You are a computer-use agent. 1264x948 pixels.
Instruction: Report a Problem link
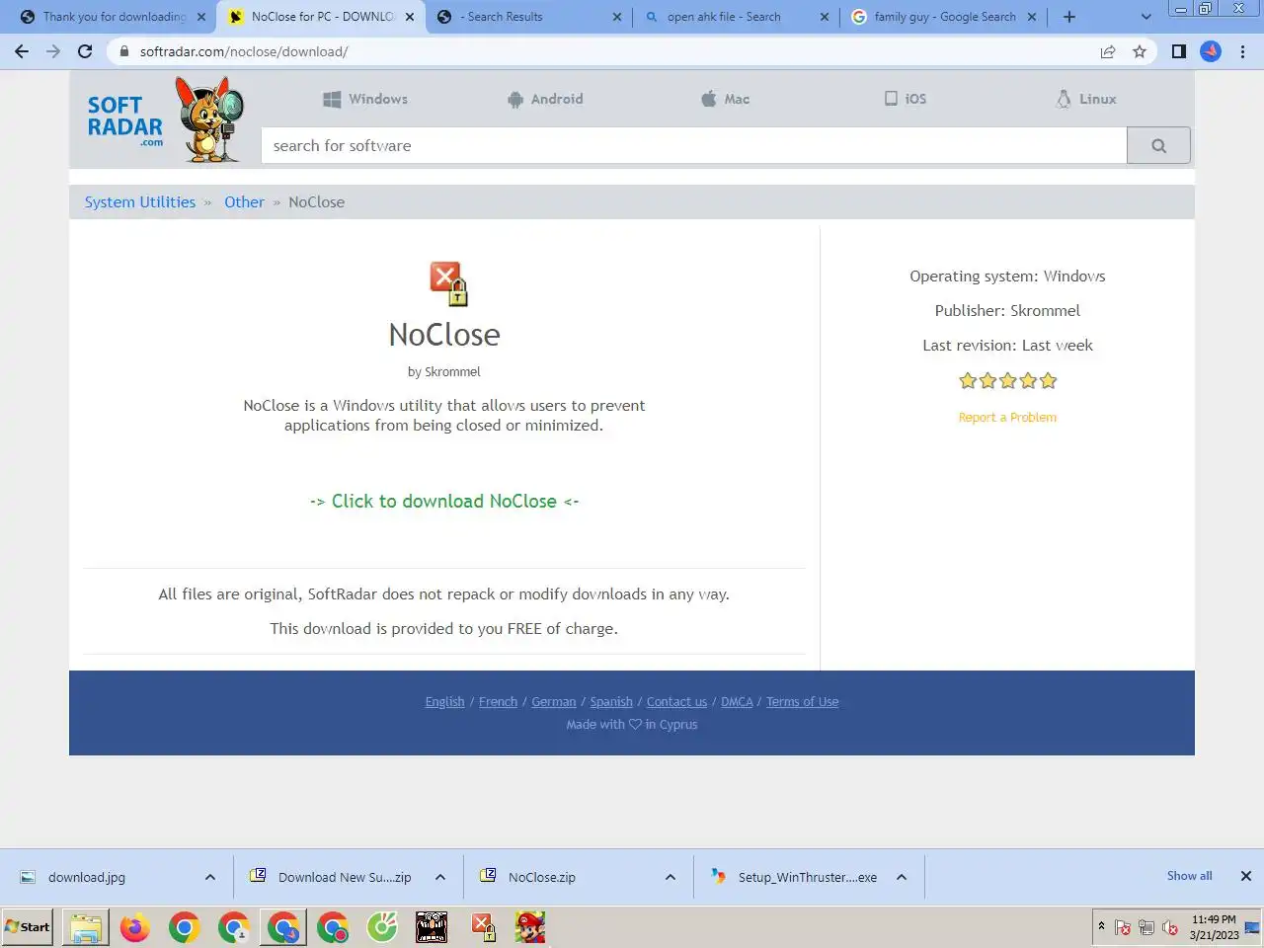[1007, 418]
